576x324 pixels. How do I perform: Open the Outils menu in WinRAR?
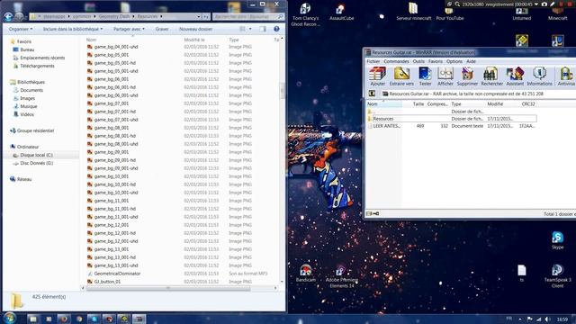pos(418,61)
